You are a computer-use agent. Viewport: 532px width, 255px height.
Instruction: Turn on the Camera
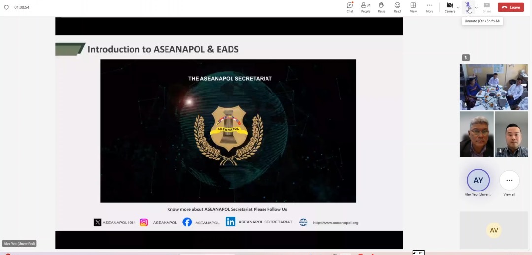[x=449, y=7]
